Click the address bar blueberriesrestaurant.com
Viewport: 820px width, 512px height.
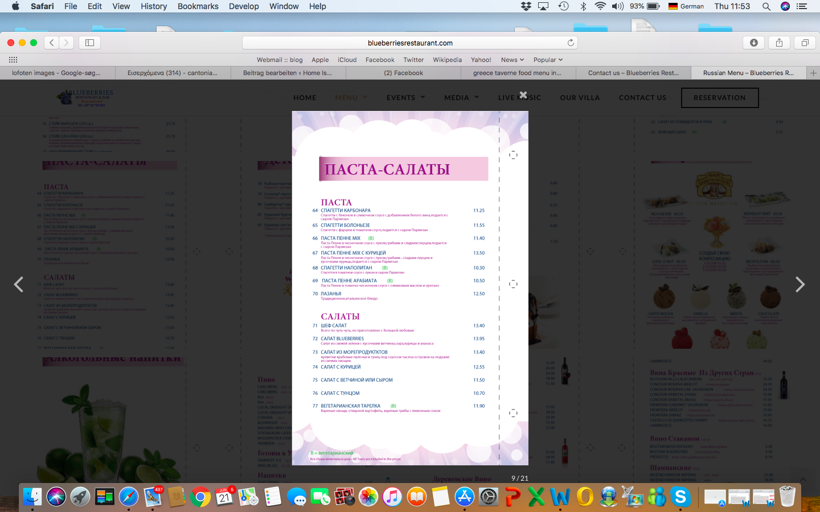pos(410,43)
